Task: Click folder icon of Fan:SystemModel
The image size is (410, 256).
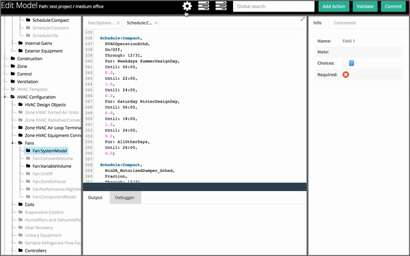Action: tap(28, 150)
